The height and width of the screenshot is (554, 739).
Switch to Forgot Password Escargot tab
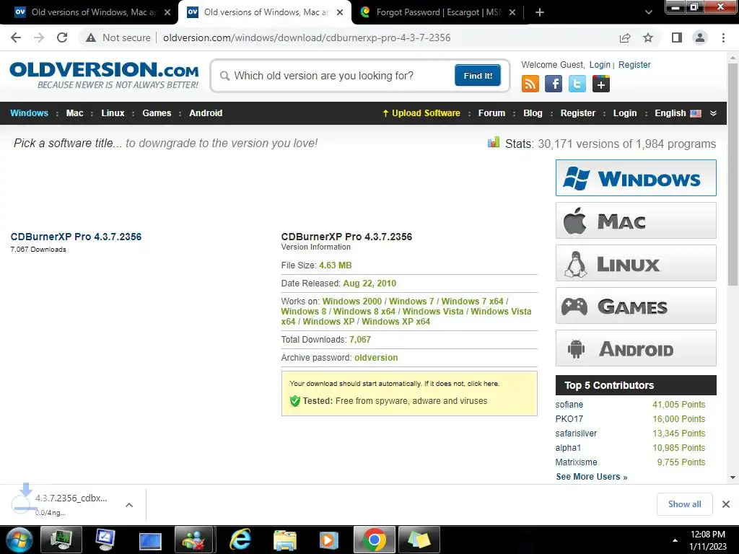click(x=437, y=12)
